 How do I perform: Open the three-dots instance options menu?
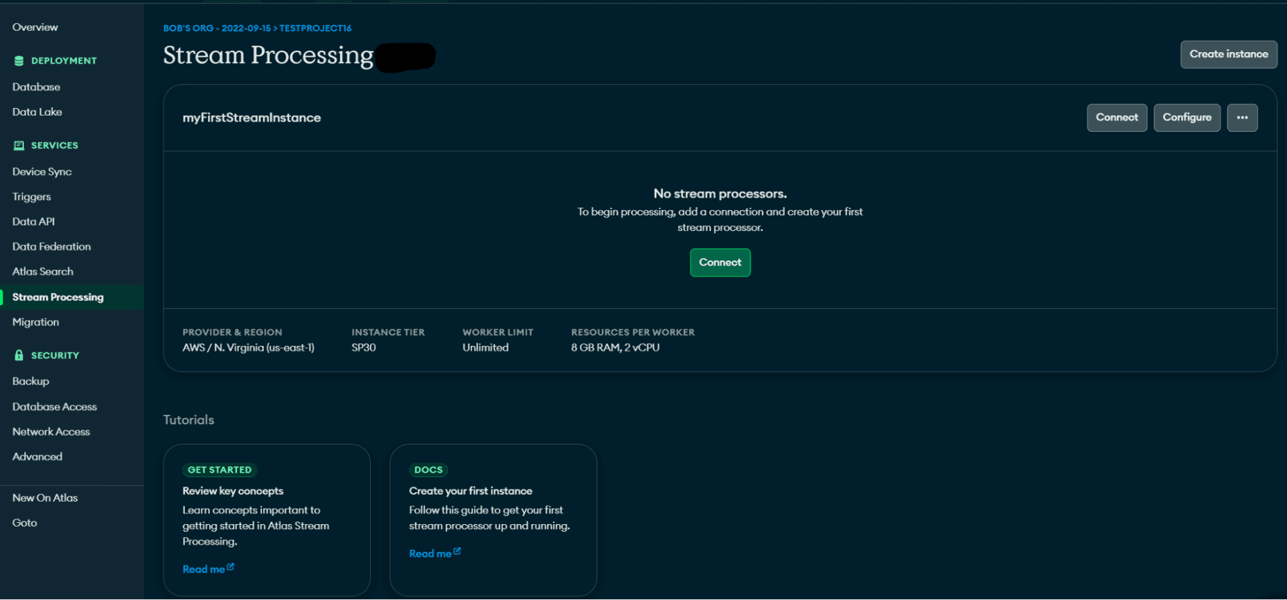click(1242, 118)
